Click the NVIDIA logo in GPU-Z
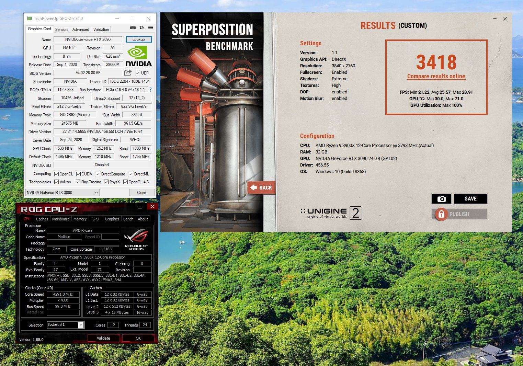This screenshot has width=523, height=366. [138, 56]
